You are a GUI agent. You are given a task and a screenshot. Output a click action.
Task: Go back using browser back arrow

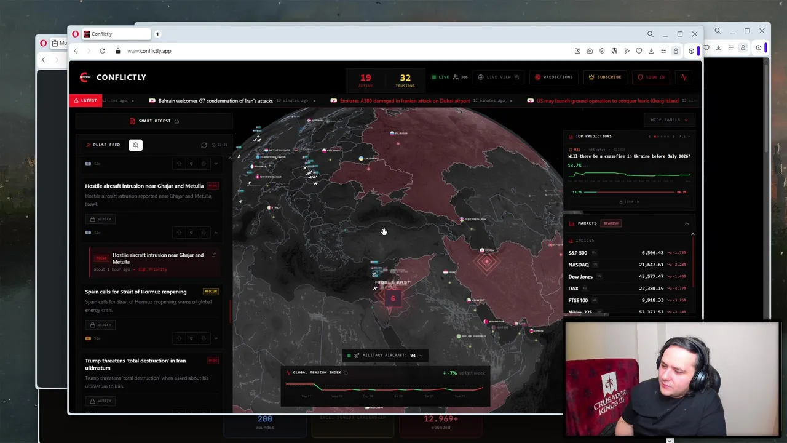[x=76, y=51]
